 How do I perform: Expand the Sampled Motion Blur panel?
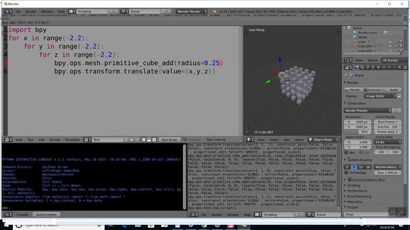[x=345, y=180]
